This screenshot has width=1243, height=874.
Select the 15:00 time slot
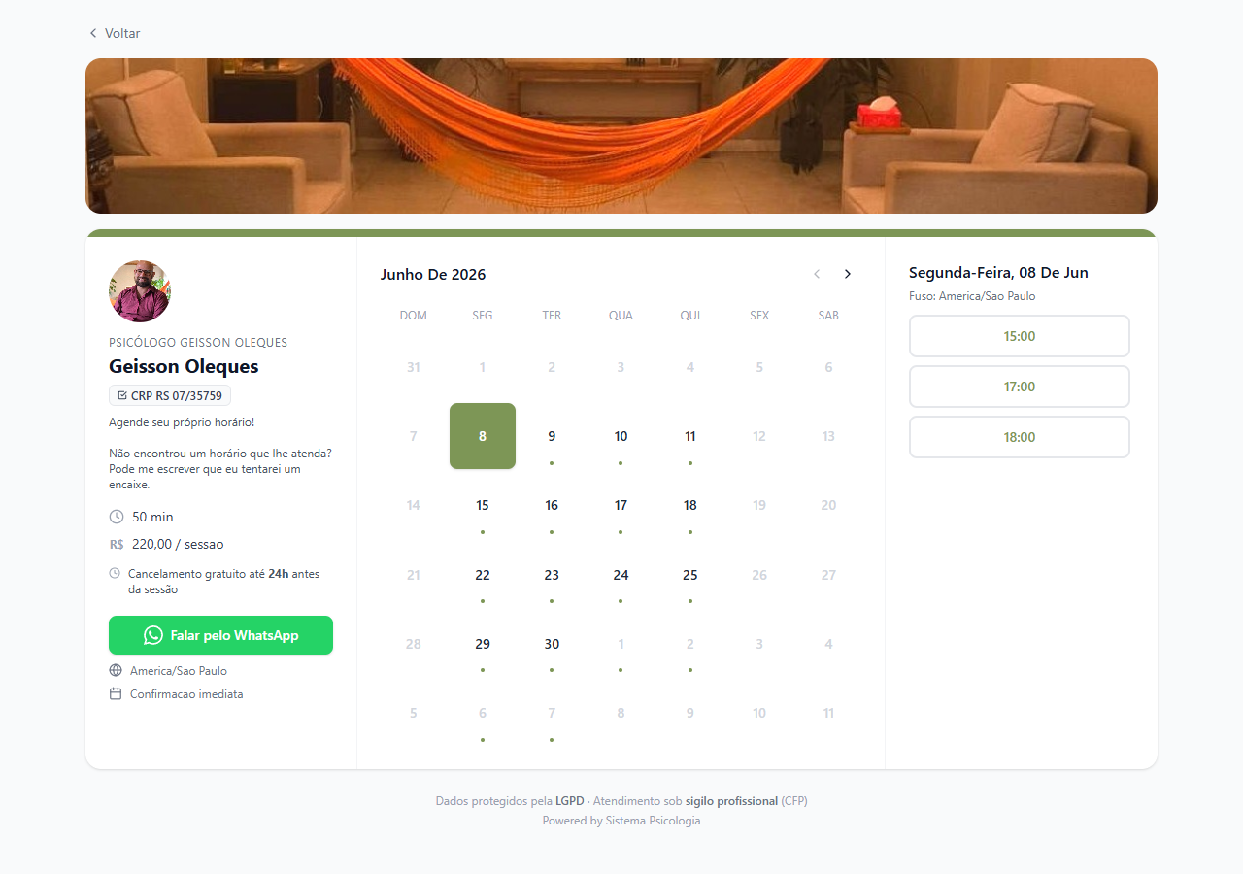(1020, 336)
